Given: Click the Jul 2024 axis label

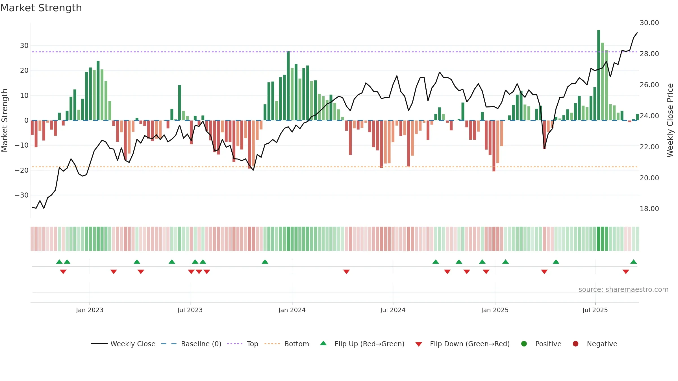Looking at the screenshot, I should coord(393,310).
